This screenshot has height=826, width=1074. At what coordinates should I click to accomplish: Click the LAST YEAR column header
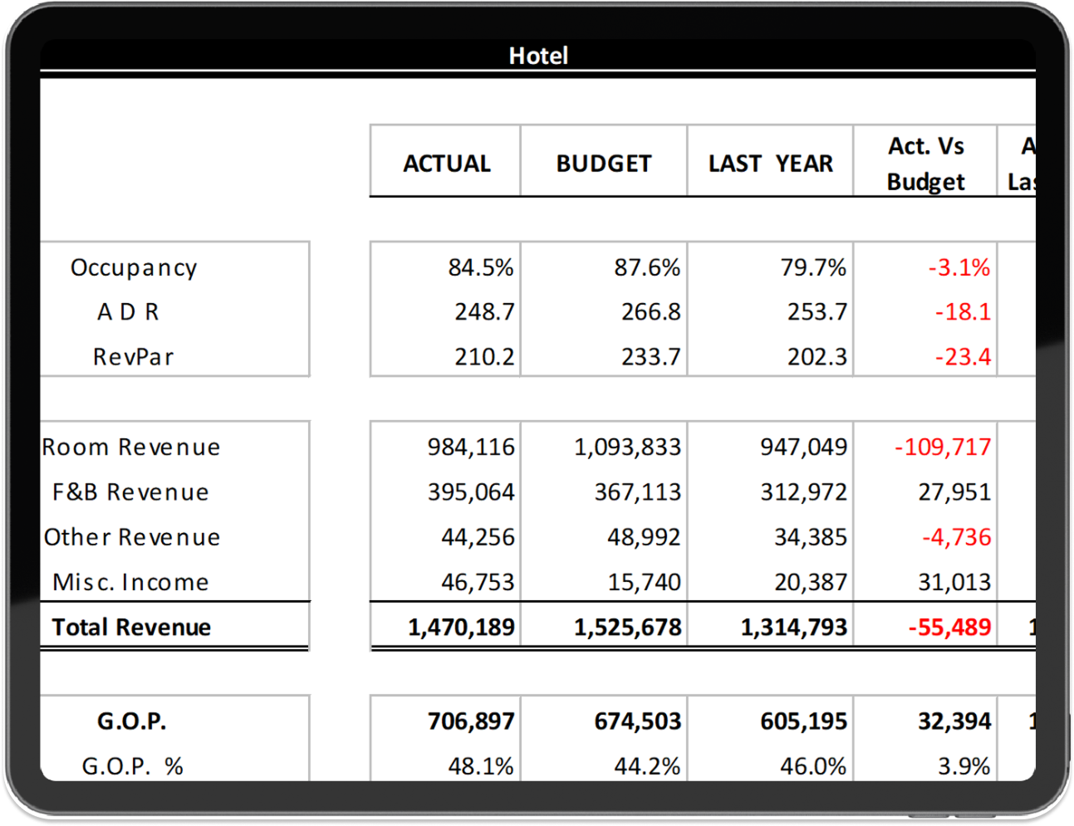tap(770, 164)
